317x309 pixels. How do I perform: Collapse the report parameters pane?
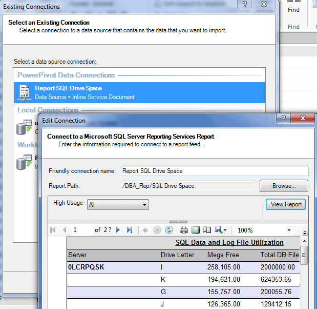pyautogui.click(x=178, y=221)
